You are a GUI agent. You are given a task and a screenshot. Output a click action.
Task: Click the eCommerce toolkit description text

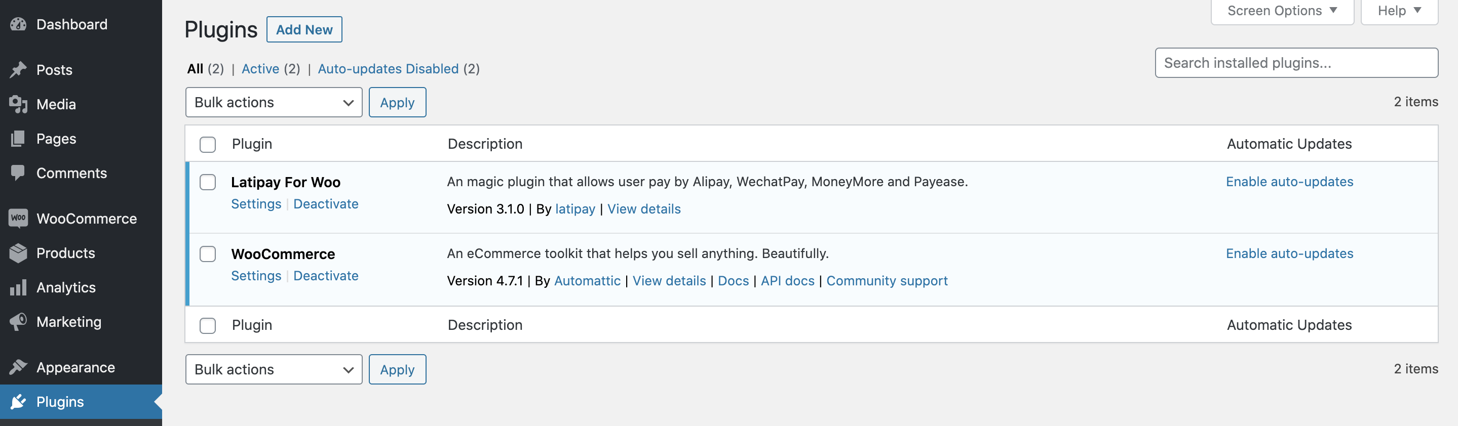tap(638, 253)
